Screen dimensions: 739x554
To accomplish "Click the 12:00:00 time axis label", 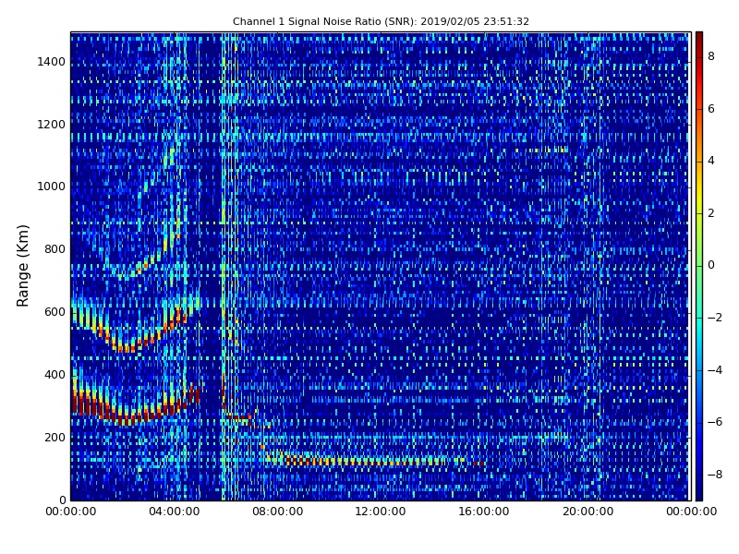I will (x=381, y=512).
